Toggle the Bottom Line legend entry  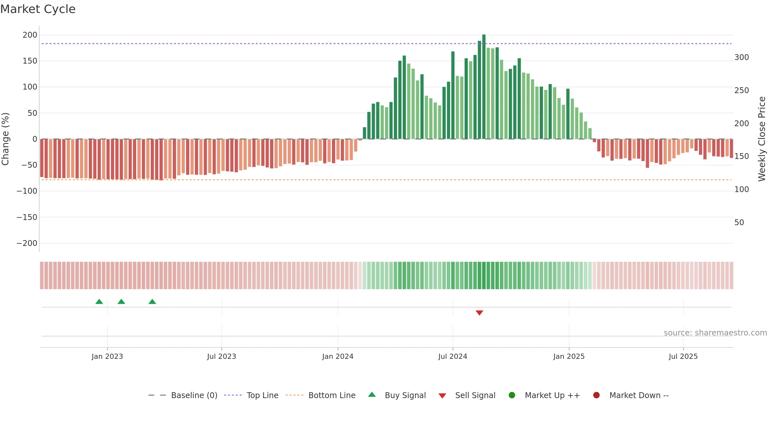click(321, 395)
